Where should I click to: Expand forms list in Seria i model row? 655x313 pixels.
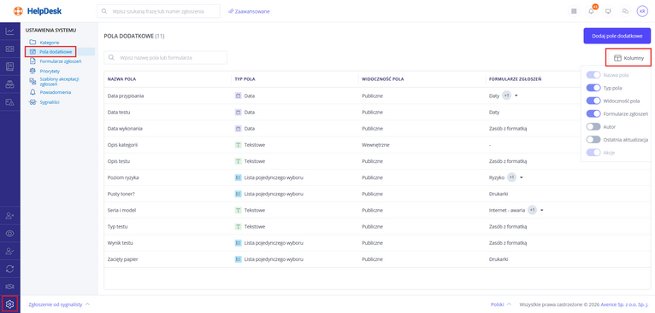[x=542, y=211]
